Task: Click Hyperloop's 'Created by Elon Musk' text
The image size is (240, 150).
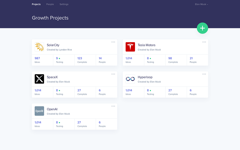Action: (x=149, y=82)
